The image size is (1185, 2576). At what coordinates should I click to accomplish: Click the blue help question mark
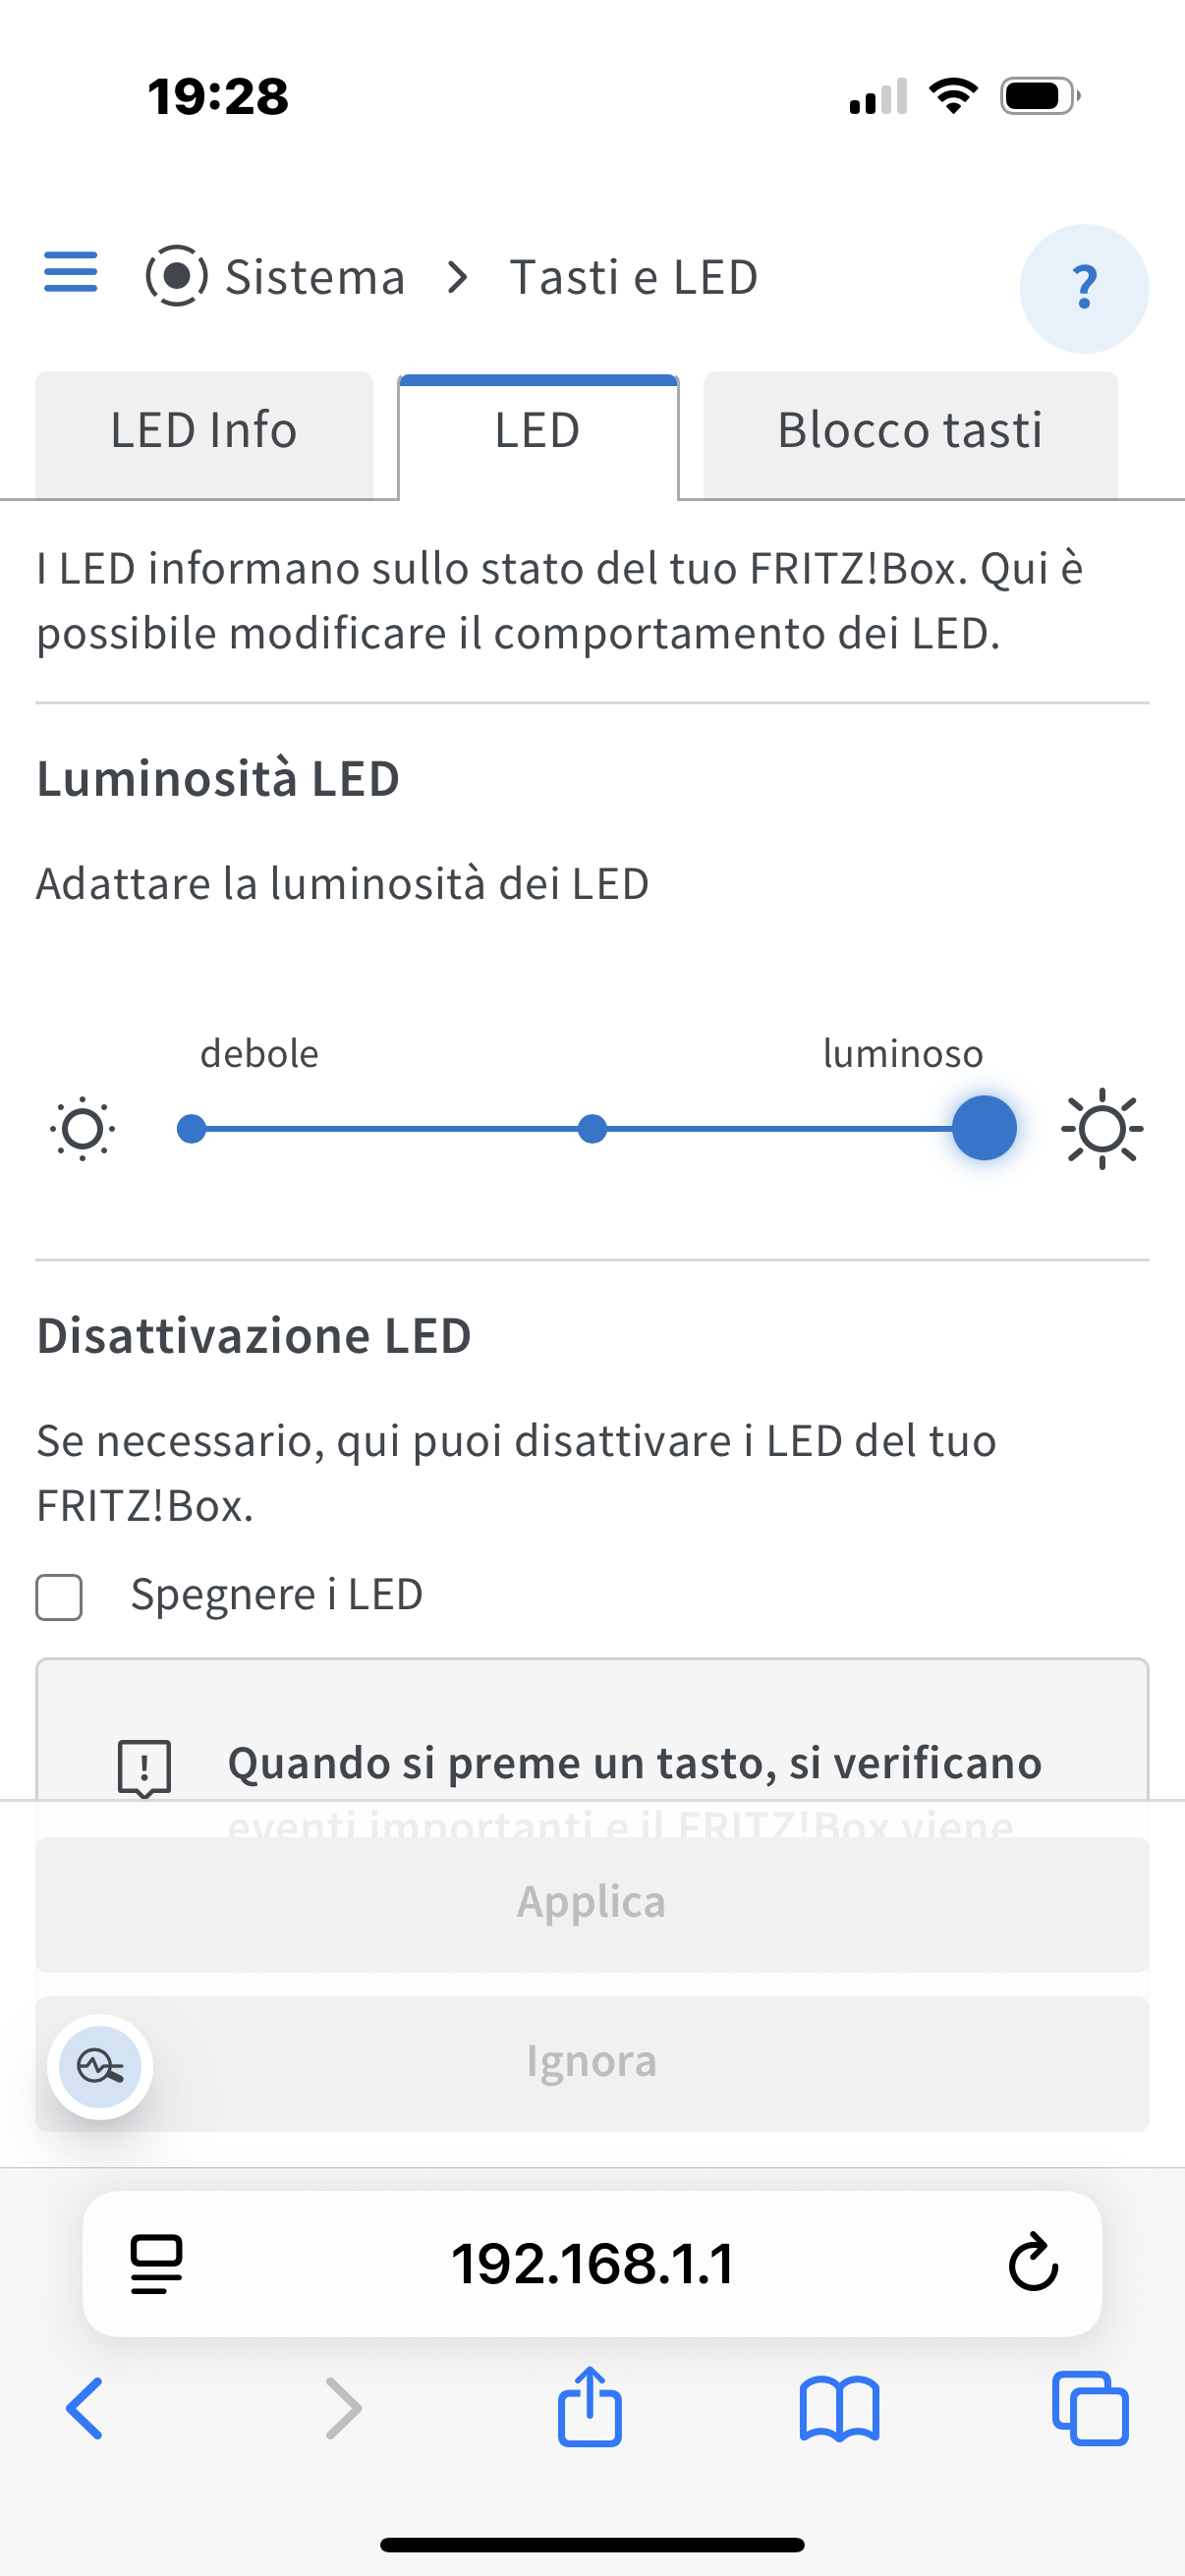click(x=1084, y=288)
